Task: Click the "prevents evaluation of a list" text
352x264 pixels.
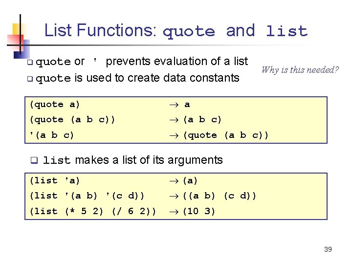Action: click(x=176, y=62)
